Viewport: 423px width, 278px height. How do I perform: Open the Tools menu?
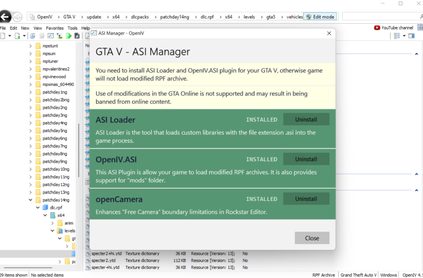pos(72,28)
